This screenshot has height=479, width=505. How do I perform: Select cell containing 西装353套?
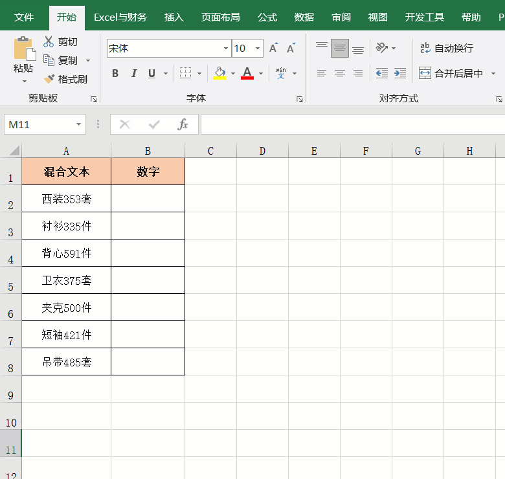(x=66, y=199)
